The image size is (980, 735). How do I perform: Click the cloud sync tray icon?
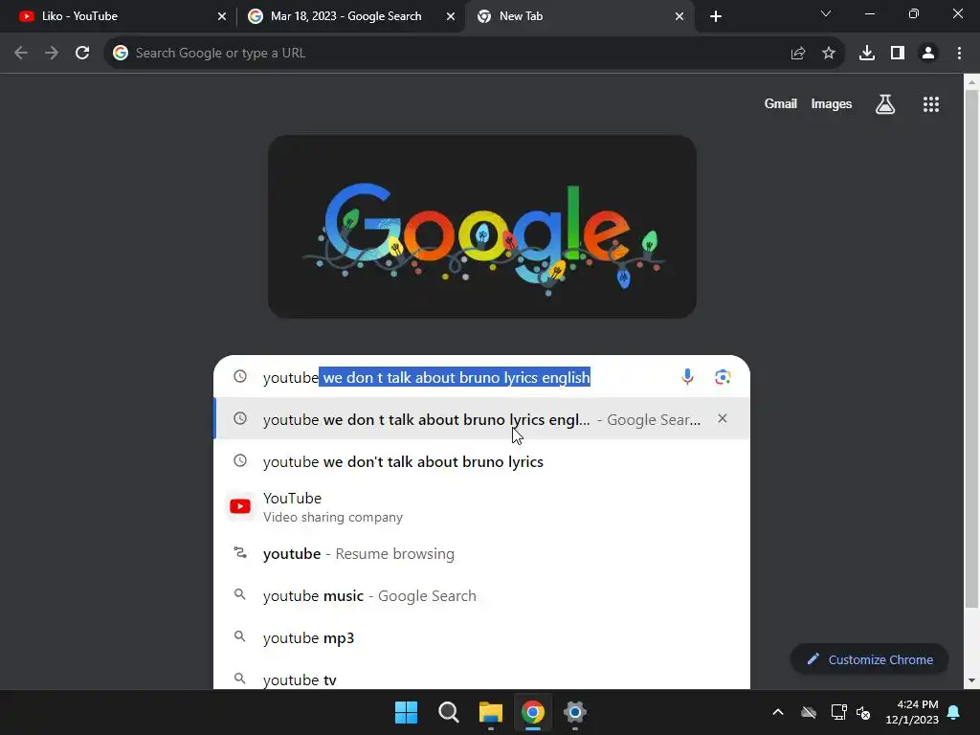pyautogui.click(x=809, y=712)
